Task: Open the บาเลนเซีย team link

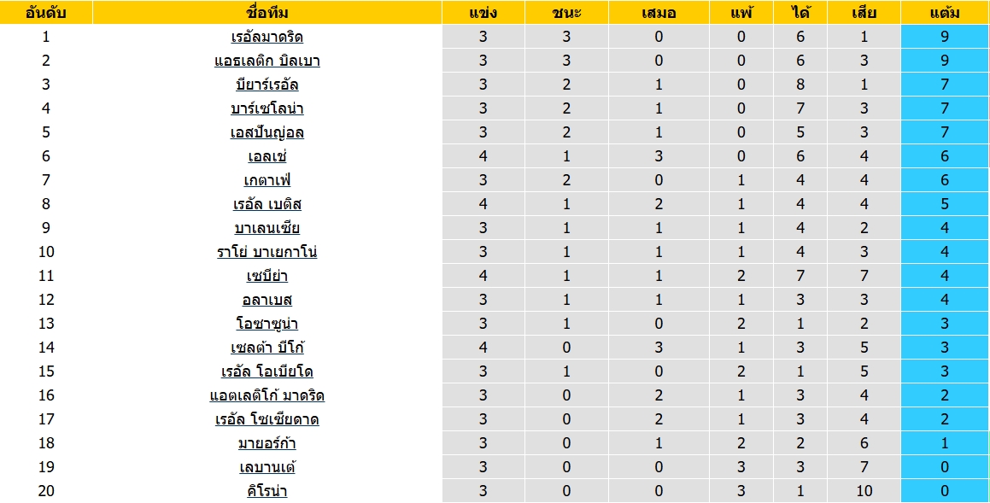Action: point(267,228)
